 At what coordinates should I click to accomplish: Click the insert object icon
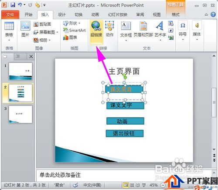coord(171,37)
